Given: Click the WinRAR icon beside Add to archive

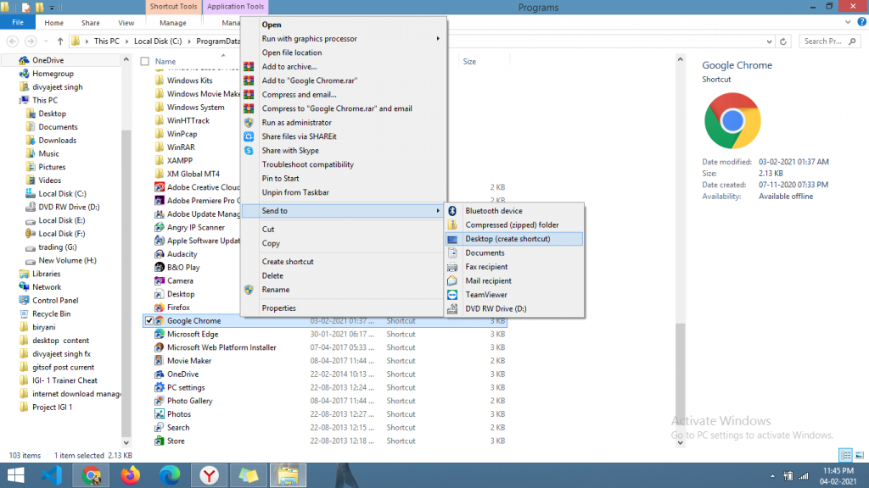Looking at the screenshot, I should tap(249, 66).
